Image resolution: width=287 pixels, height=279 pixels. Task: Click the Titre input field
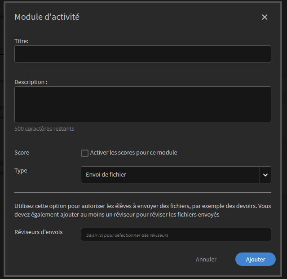(142, 54)
